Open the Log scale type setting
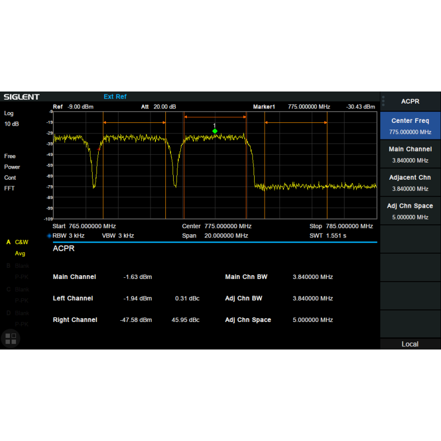Image resolution: width=441 pixels, height=441 pixels. pyautogui.click(x=9, y=113)
